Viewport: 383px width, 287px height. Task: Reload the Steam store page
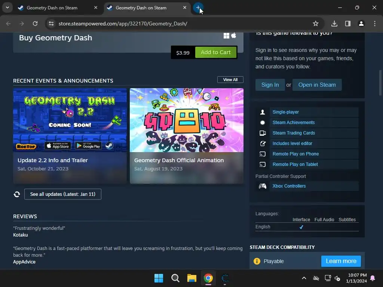[x=35, y=24]
